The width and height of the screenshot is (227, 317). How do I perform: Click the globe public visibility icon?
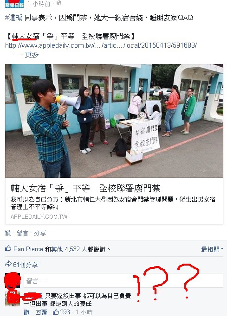[59, 3]
